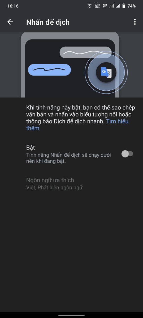The width and height of the screenshot is (143, 318).
Task: Tap the battery status icon
Action: click(x=124, y=6)
